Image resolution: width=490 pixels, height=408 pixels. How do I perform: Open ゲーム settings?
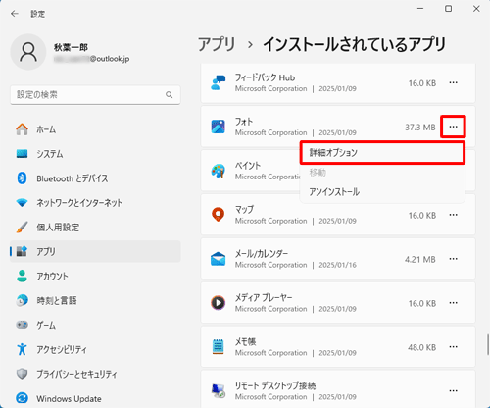(x=95, y=325)
